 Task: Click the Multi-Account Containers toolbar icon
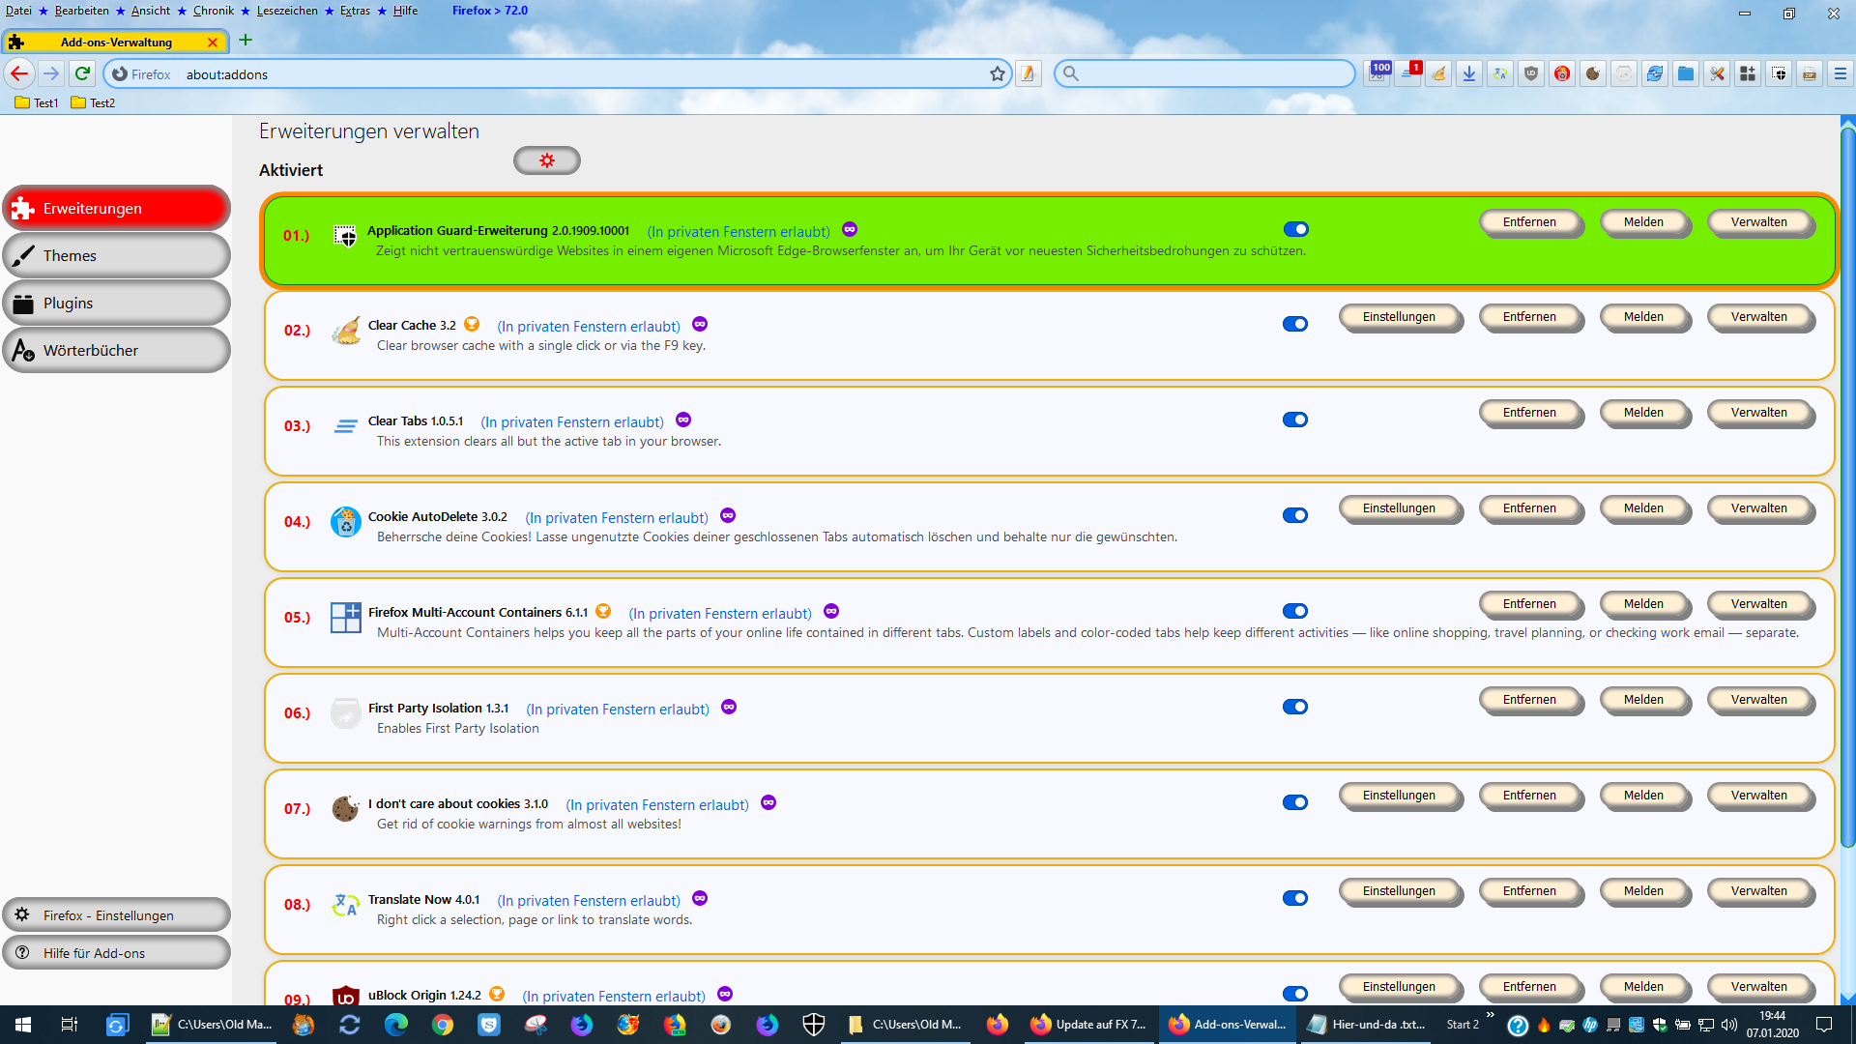tap(1748, 73)
